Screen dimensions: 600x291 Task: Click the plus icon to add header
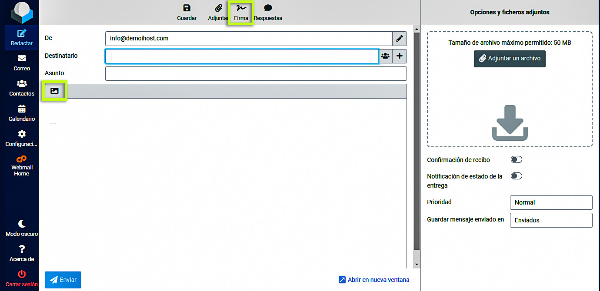point(400,56)
